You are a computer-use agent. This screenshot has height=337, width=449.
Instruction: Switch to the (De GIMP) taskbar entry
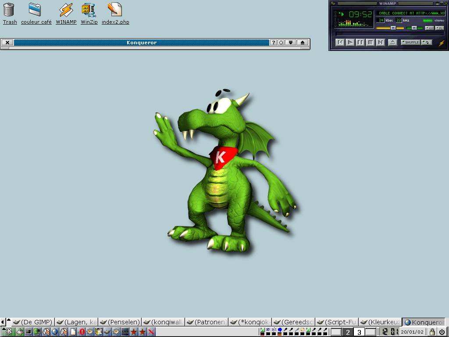pos(32,322)
